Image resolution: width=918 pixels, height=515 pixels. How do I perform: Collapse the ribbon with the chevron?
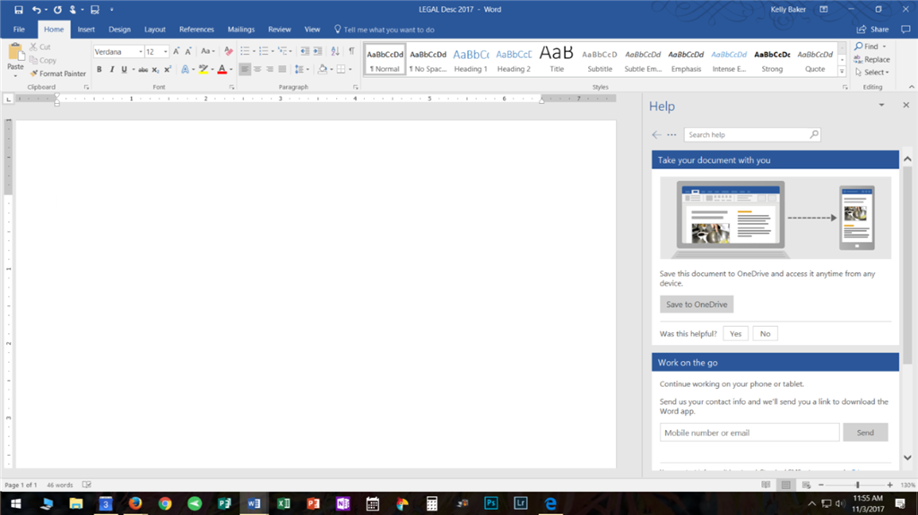pos(911,87)
